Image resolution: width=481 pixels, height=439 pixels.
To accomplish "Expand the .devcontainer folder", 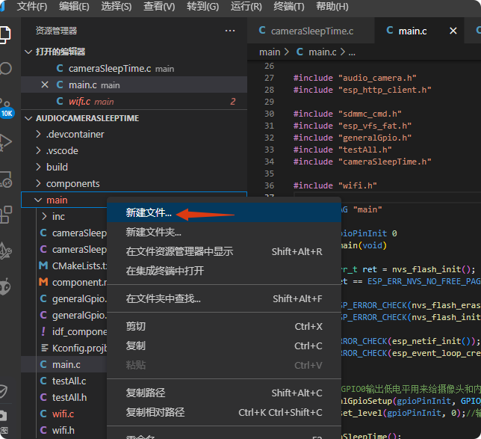I will [38, 135].
